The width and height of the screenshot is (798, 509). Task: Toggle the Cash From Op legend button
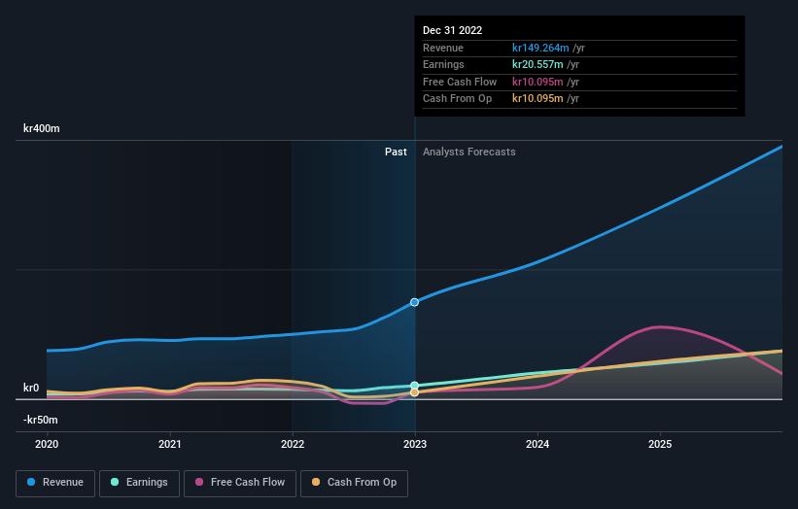354,483
